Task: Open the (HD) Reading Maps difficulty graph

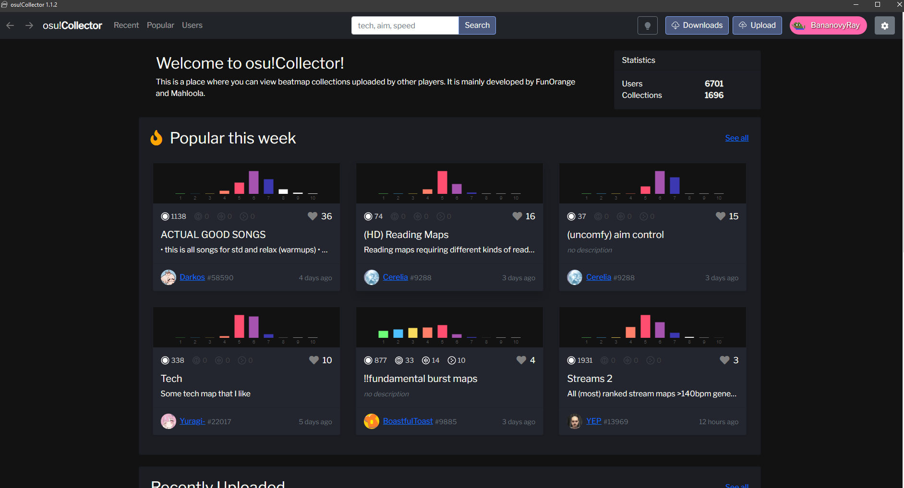Action: (x=449, y=183)
